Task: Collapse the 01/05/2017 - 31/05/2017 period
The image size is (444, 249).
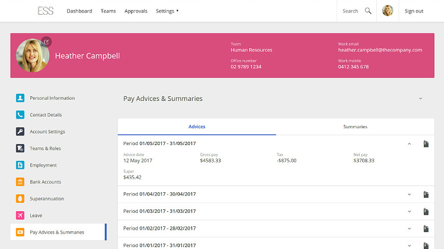Action: tap(409, 144)
